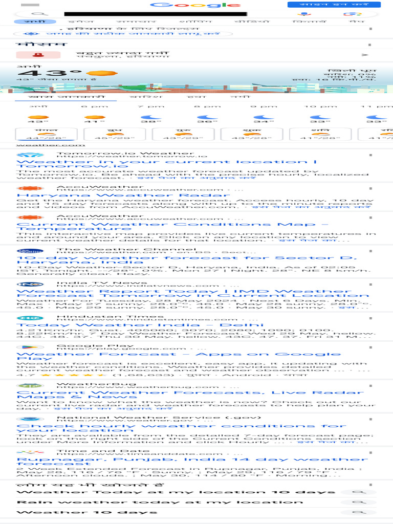
Task: Click the Hindustan Times favicon
Action: click(30, 318)
